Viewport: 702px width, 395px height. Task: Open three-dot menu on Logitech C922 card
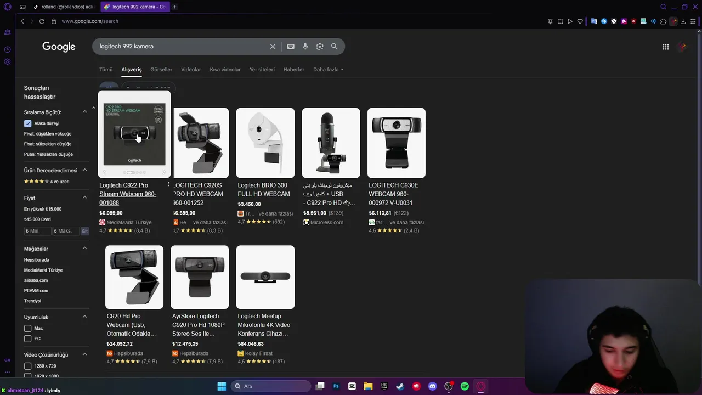[x=168, y=185]
